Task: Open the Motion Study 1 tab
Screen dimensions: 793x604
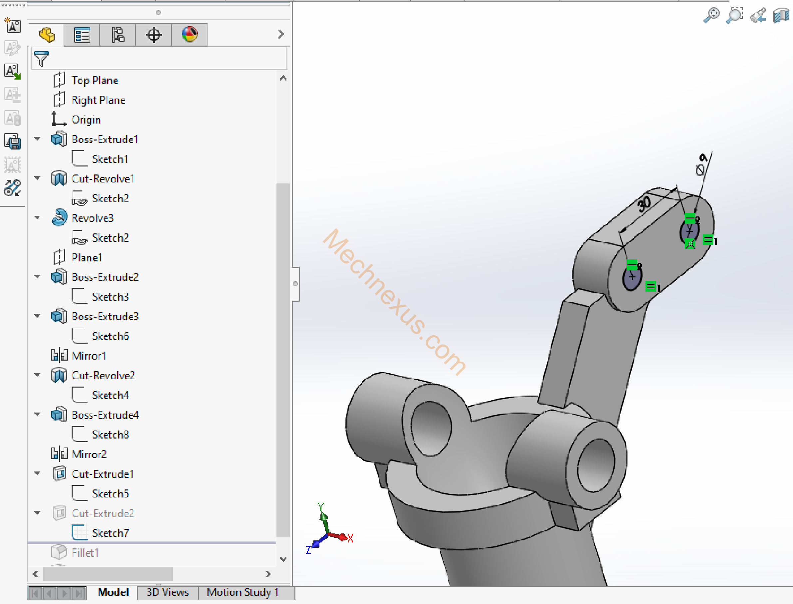Action: (243, 592)
